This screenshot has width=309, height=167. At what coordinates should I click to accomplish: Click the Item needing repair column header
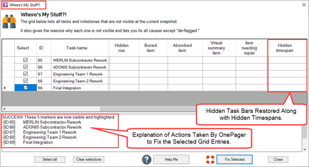tap(252, 48)
